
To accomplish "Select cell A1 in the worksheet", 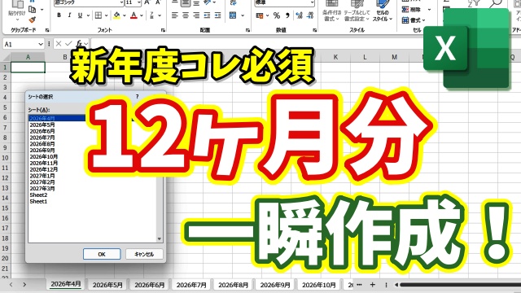I will pyautogui.click(x=28, y=68).
